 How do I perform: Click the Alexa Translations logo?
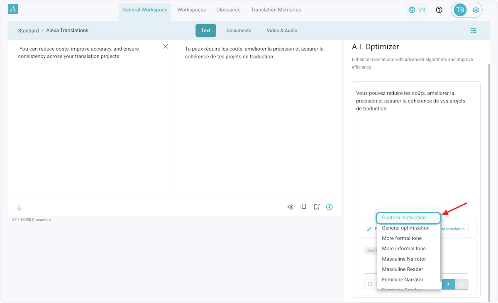13,9
